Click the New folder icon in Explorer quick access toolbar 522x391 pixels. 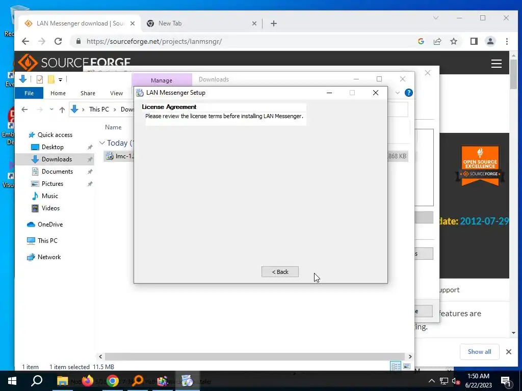(x=51, y=79)
